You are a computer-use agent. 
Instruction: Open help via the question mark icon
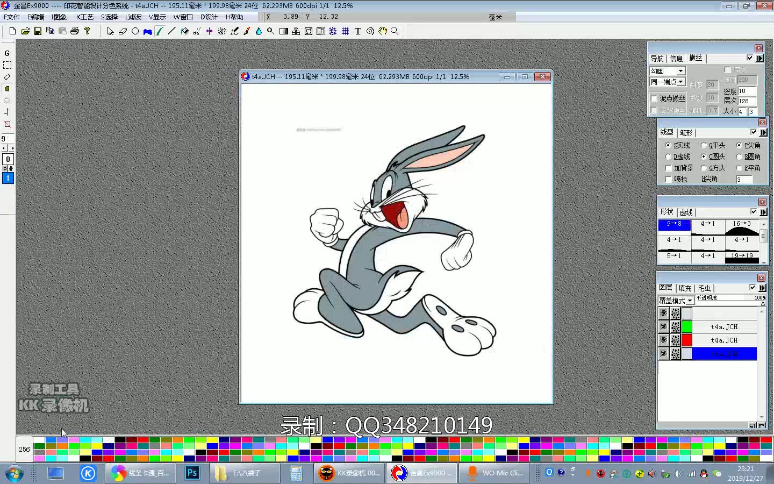87,31
